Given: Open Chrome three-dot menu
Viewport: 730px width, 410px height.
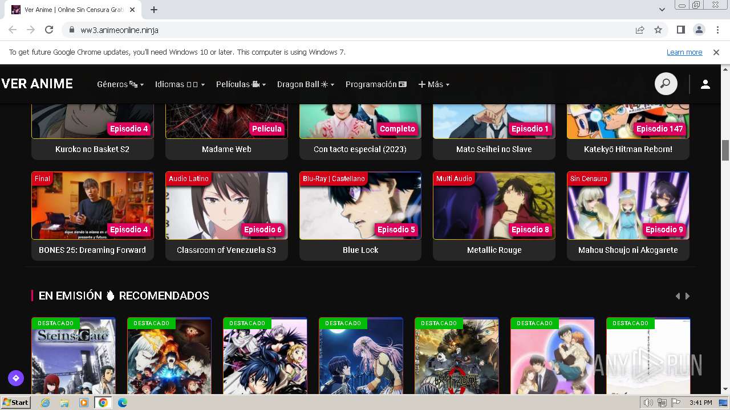Looking at the screenshot, I should pos(717,30).
